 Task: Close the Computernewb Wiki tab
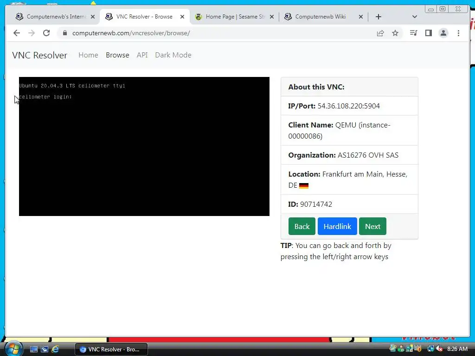point(361,17)
